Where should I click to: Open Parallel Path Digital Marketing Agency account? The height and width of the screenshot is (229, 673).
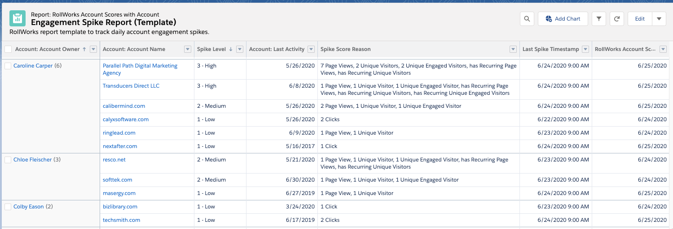[140, 69]
